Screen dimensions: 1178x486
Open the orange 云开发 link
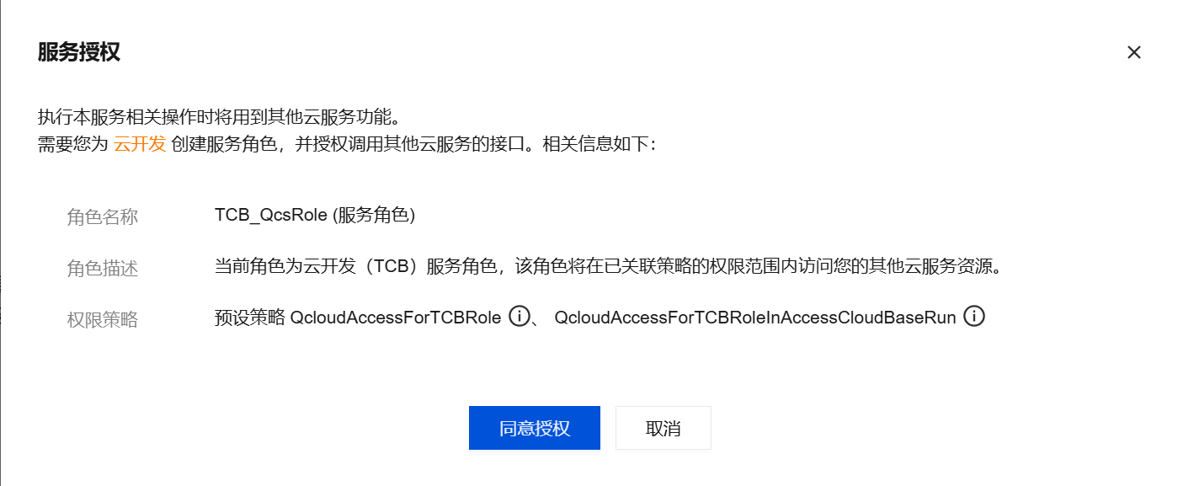pos(140,144)
